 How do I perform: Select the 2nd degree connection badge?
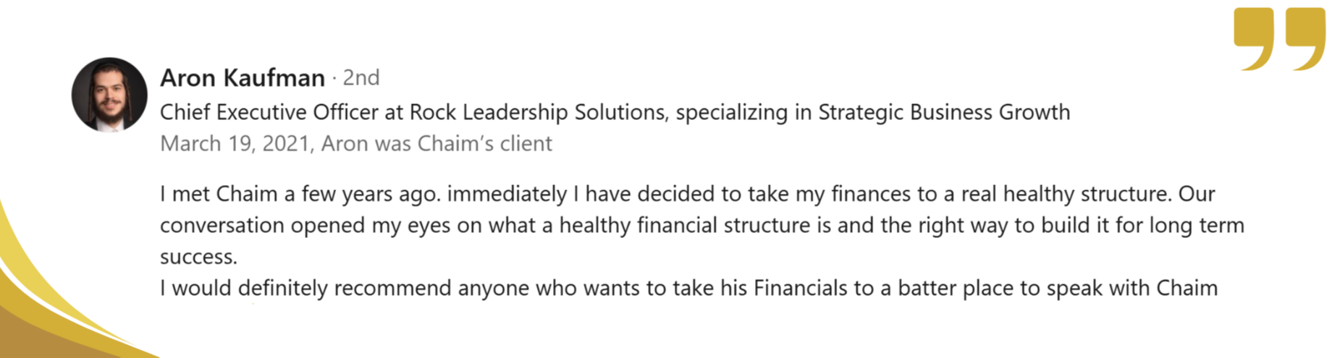click(361, 77)
